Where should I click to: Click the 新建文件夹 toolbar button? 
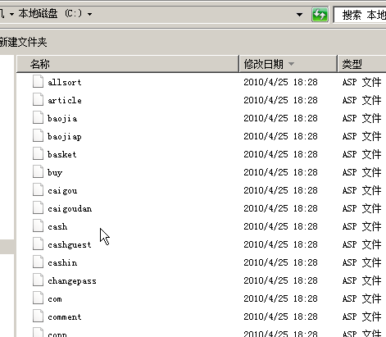(23, 42)
